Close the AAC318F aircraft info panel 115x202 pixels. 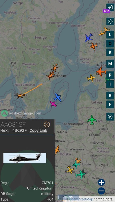(47, 124)
